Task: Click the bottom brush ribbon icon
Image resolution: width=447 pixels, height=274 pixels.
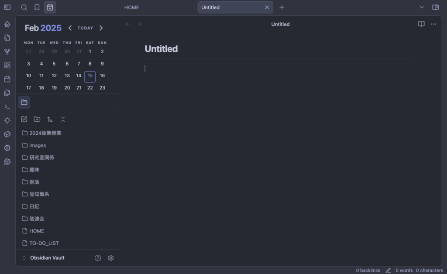Action: (7, 161)
